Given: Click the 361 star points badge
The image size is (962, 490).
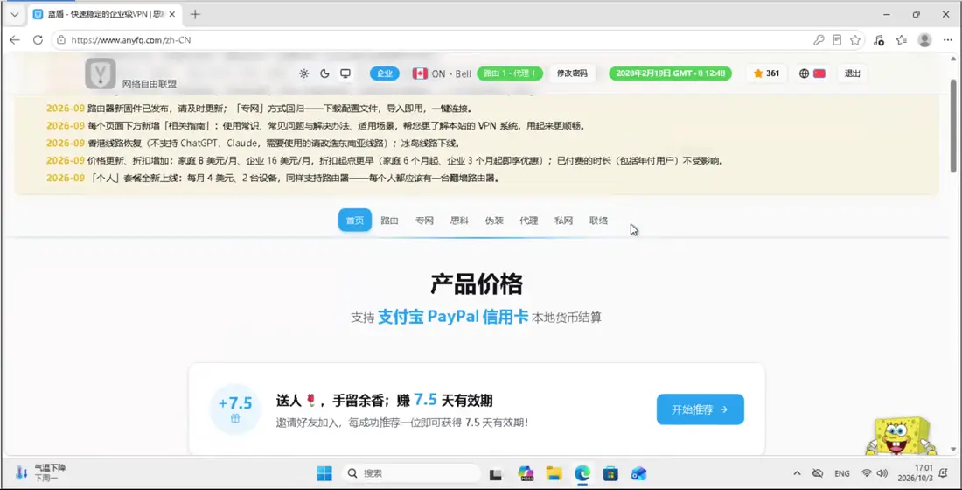Looking at the screenshot, I should coord(766,73).
